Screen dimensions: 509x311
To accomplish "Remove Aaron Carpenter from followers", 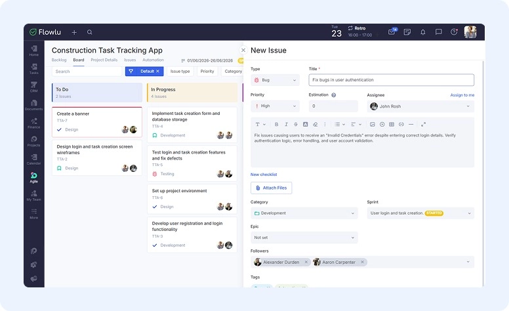I will [362, 262].
